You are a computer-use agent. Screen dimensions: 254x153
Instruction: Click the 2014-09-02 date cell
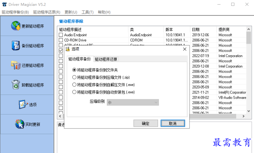pyautogui.click(x=201, y=97)
